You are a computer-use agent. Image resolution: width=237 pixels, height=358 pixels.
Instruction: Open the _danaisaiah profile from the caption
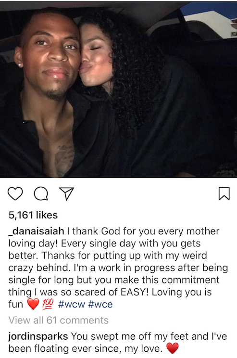36,231
